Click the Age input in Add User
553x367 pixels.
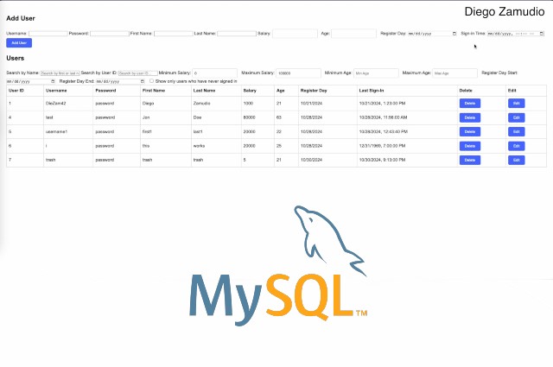click(353, 34)
